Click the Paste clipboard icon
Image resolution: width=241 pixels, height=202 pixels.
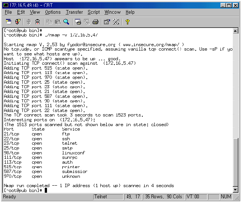click(x=57, y=22)
